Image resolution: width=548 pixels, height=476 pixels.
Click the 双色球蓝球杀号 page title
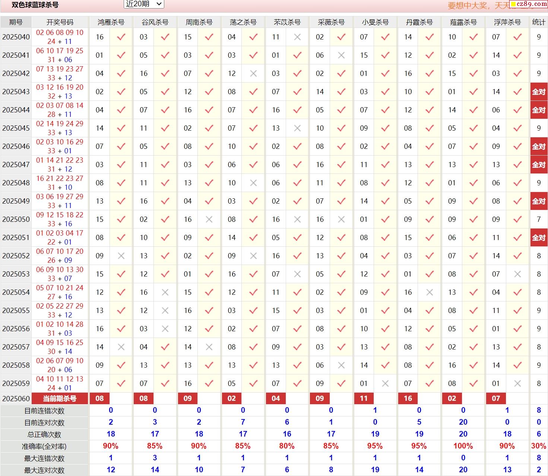35,5
